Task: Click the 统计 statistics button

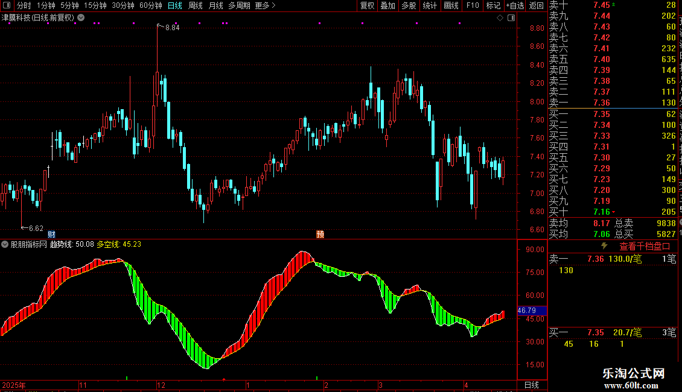Action: (430, 5)
